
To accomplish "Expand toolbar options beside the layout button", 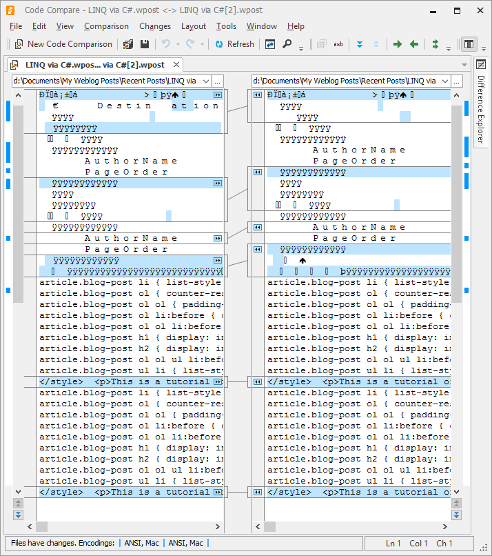I will [484, 48].
